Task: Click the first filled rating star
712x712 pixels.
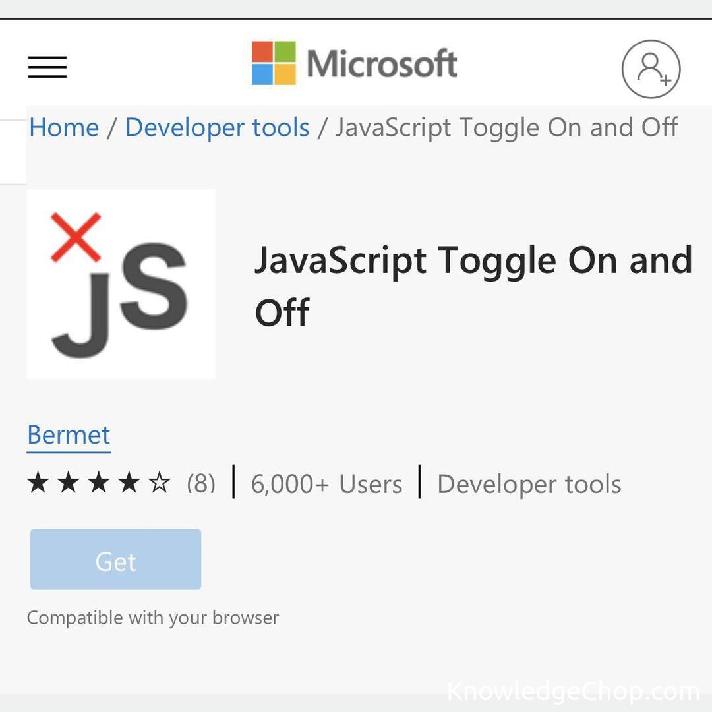Action: pos(38,483)
